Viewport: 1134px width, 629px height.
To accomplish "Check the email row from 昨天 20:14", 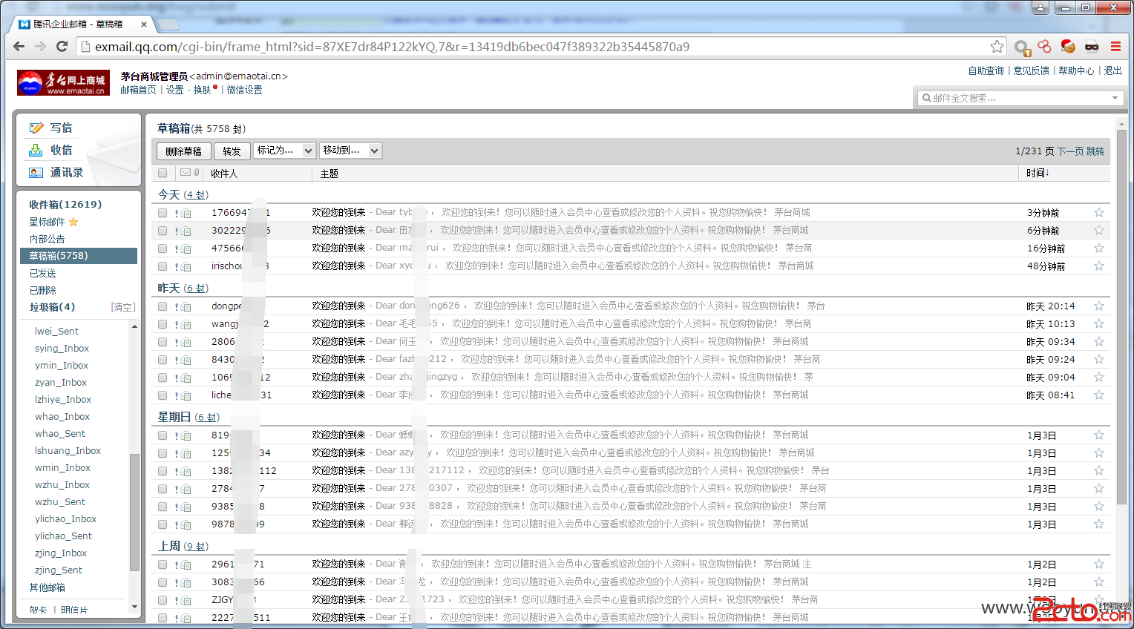I will [163, 306].
